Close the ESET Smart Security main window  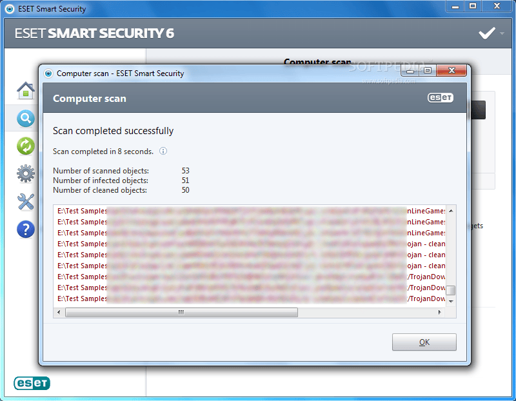click(x=497, y=6)
